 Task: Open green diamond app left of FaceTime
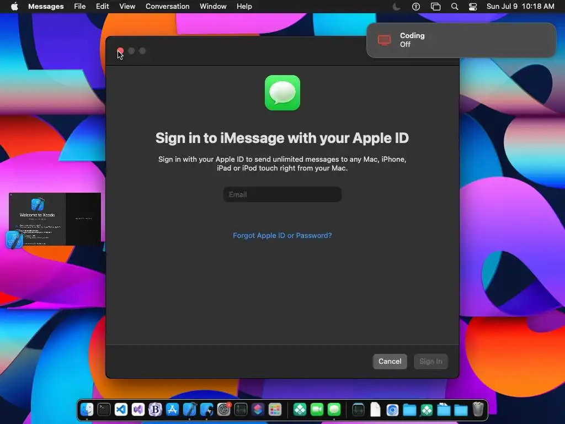coord(300,410)
